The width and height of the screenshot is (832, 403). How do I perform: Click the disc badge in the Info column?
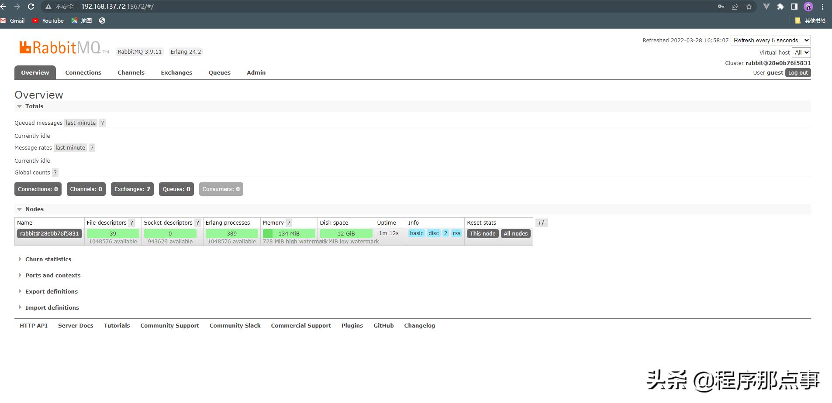coord(434,233)
